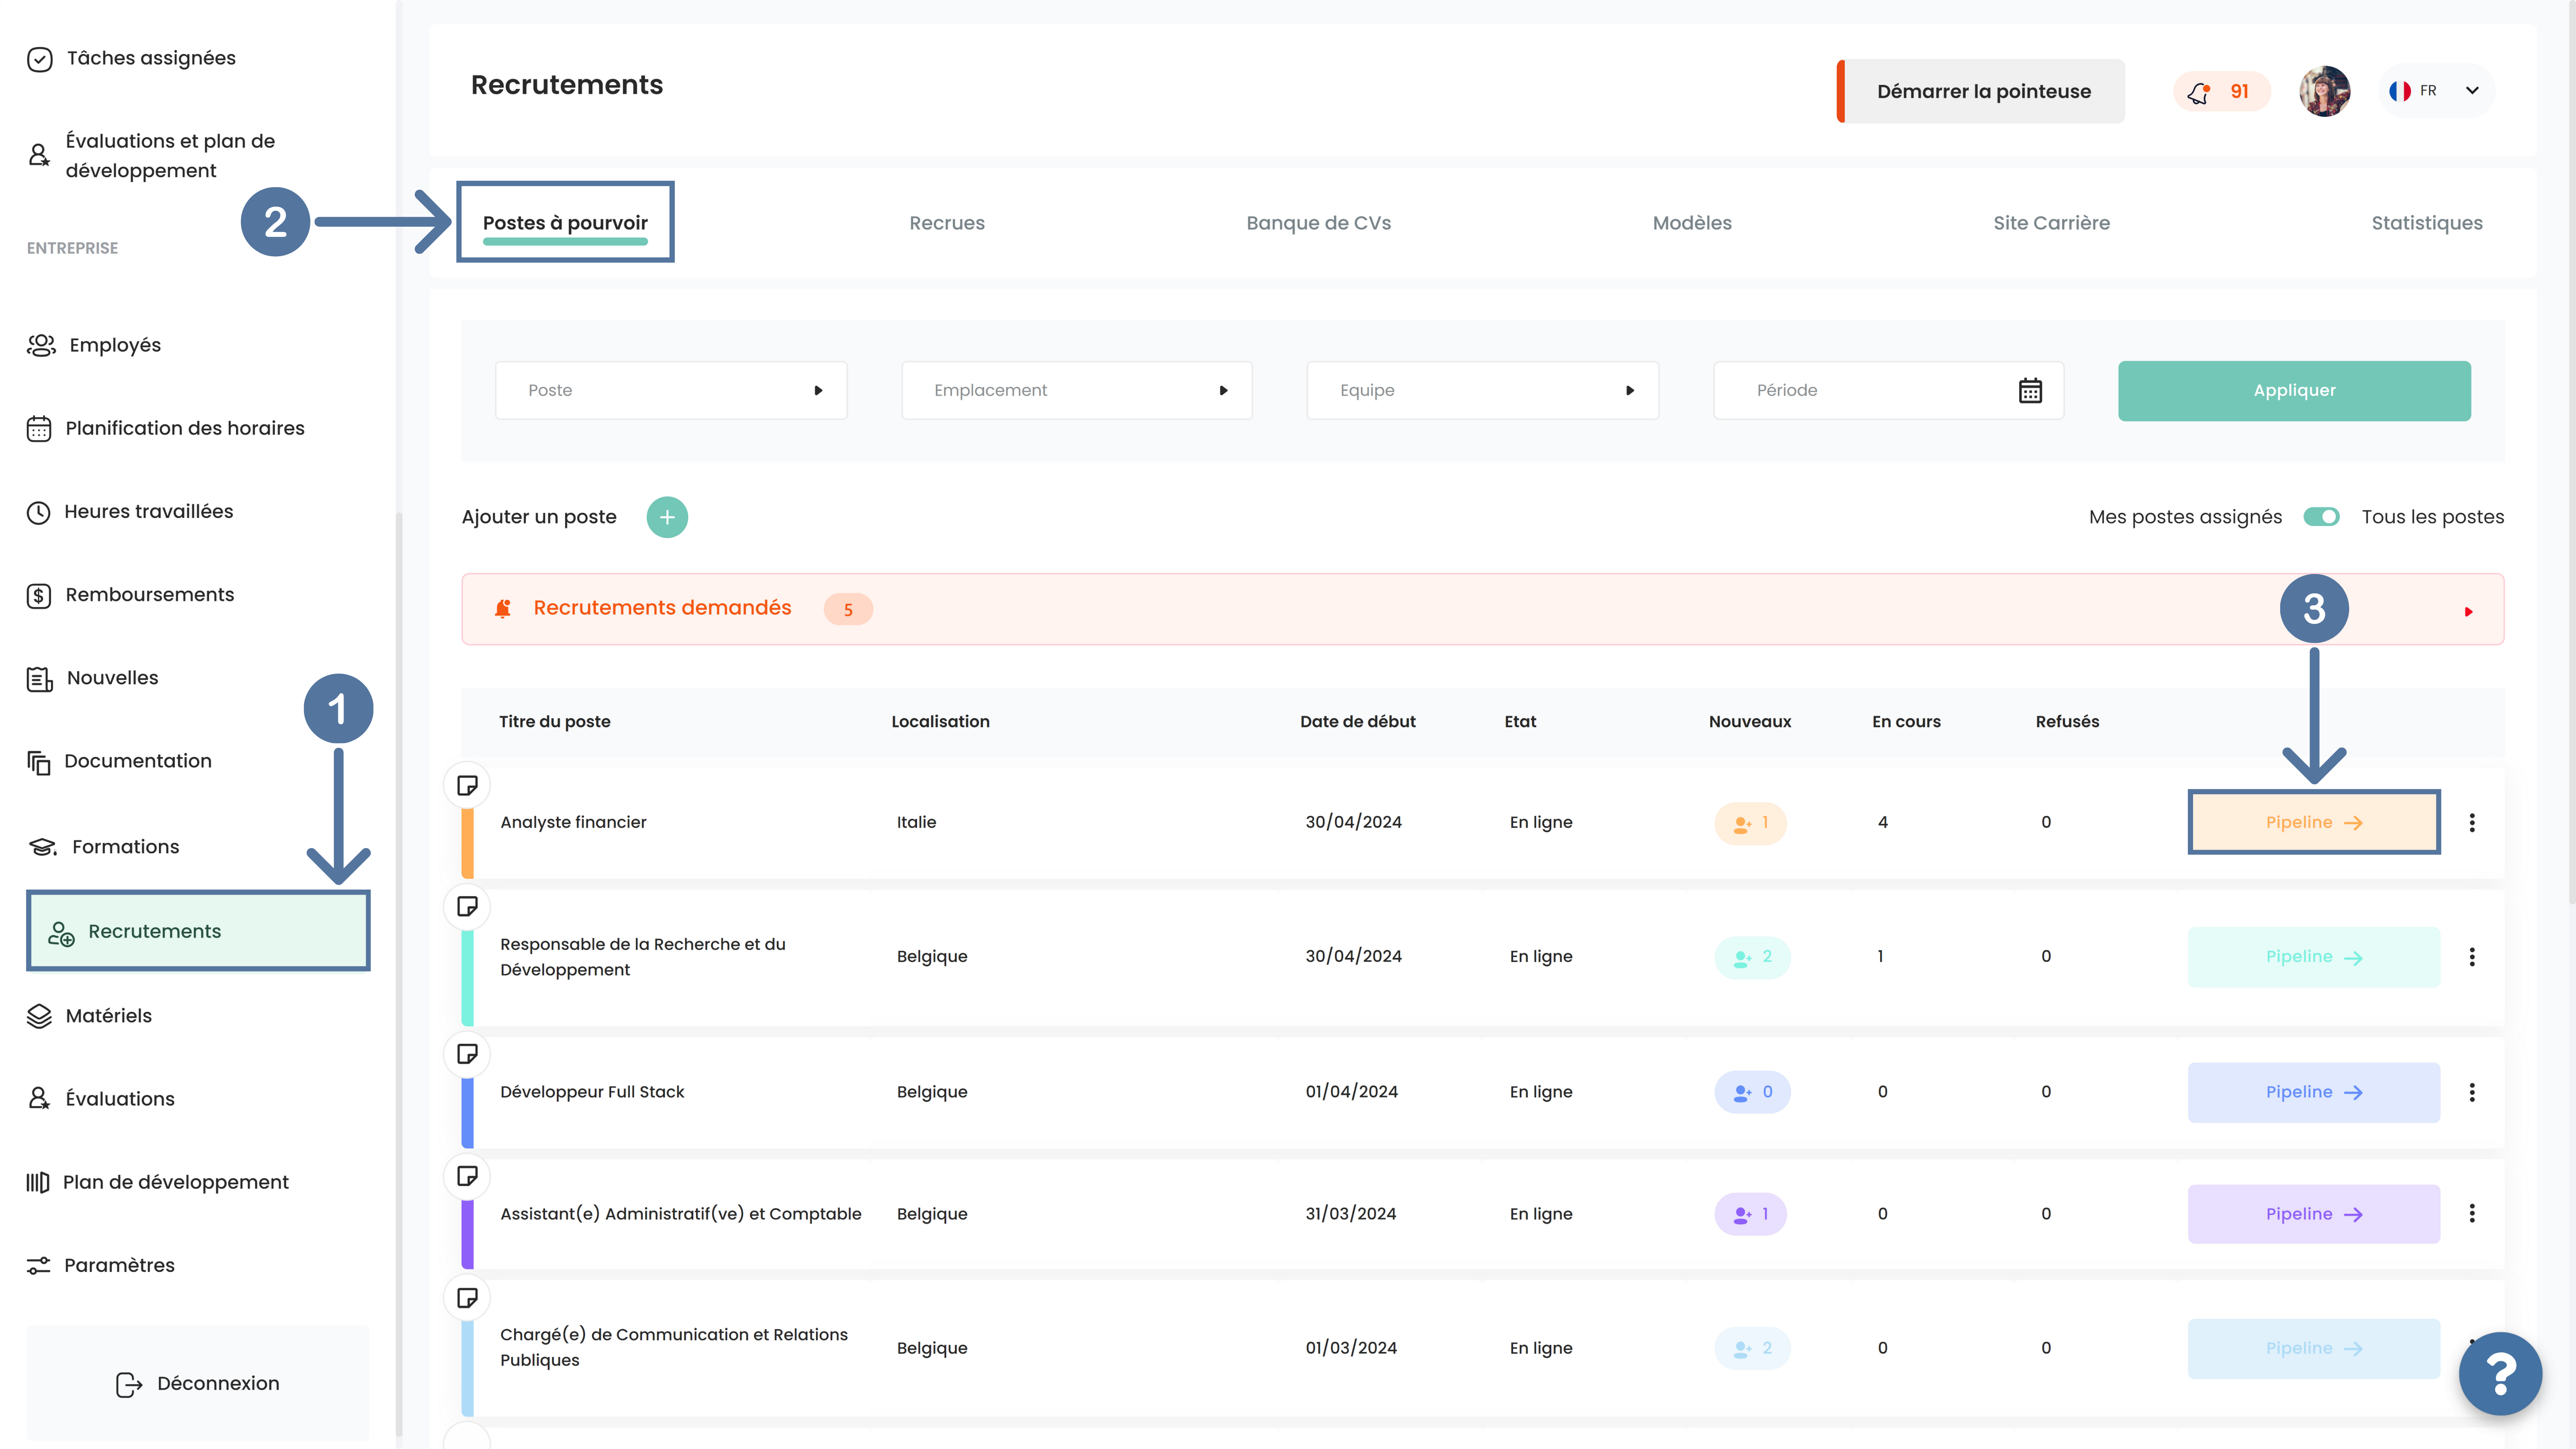Viewport: 2576px width, 1449px height.
Task: Click the Recrutements demandés count badge 5
Action: [848, 610]
